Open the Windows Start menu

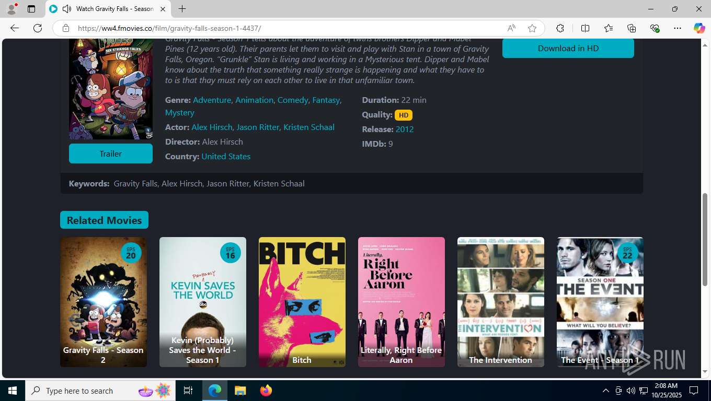coord(13,391)
